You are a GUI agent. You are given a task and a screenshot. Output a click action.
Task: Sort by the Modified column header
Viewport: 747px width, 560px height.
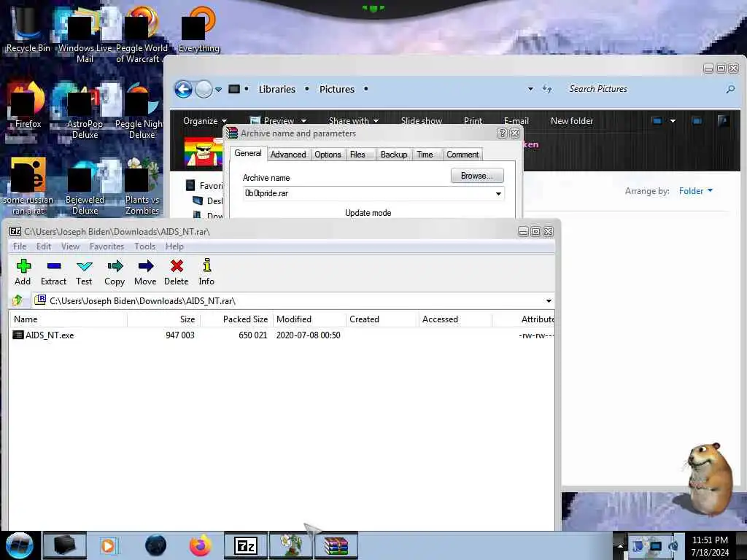click(309, 319)
